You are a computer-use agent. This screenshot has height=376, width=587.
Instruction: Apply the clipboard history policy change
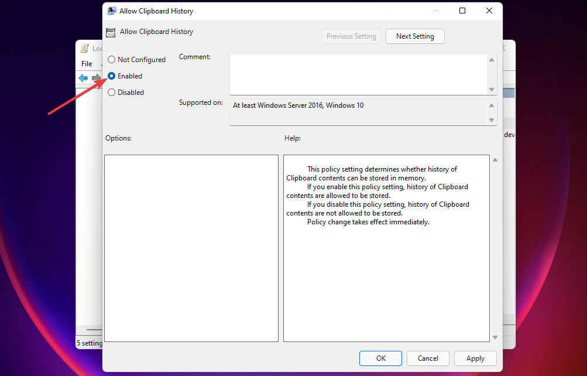pos(475,358)
